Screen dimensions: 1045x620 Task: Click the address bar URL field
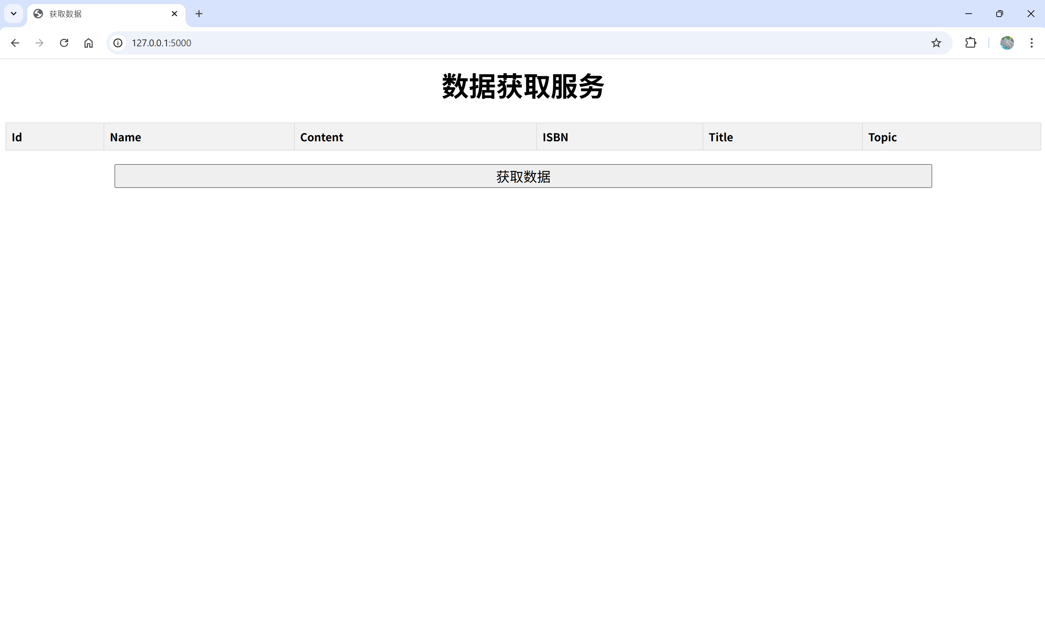[x=502, y=43]
